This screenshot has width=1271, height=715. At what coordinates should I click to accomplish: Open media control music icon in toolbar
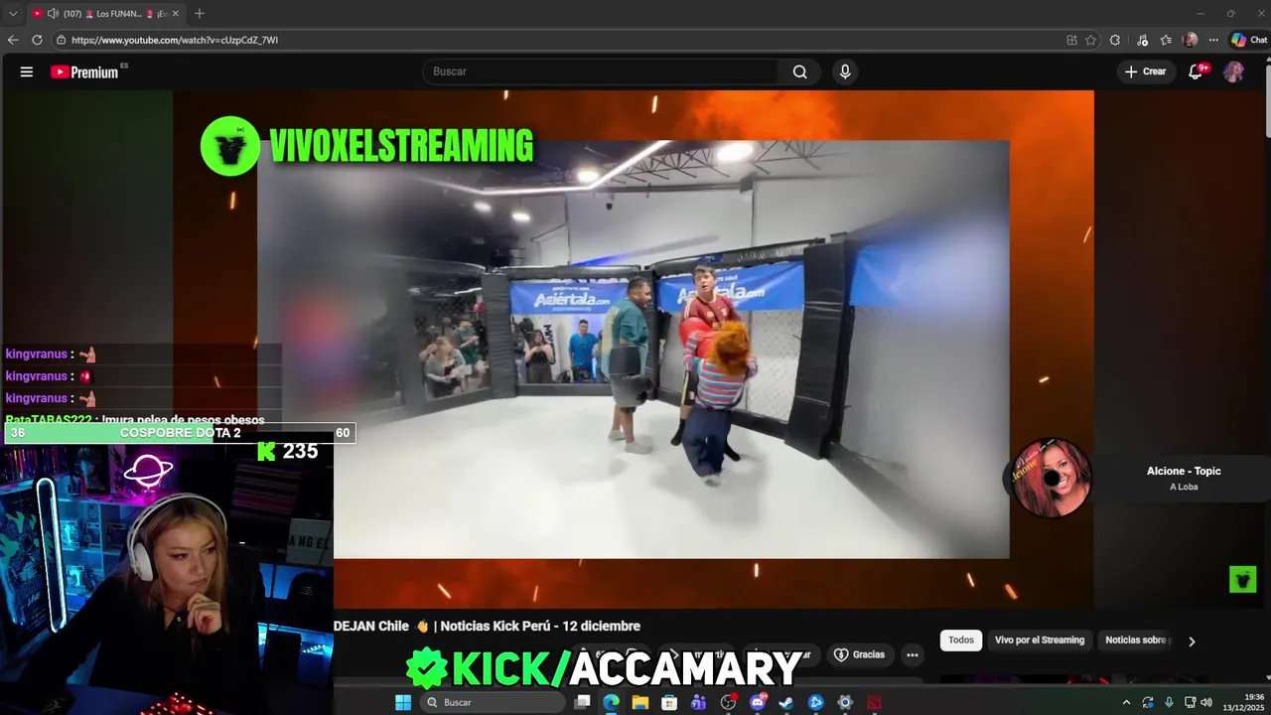pos(1143,40)
